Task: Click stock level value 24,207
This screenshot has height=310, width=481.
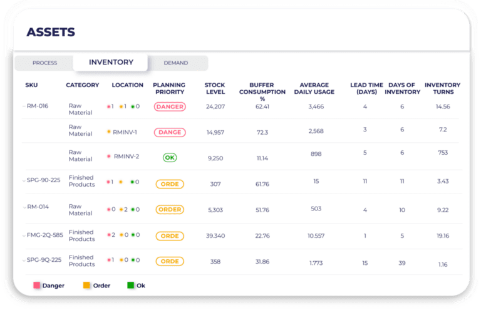Action: tap(215, 106)
